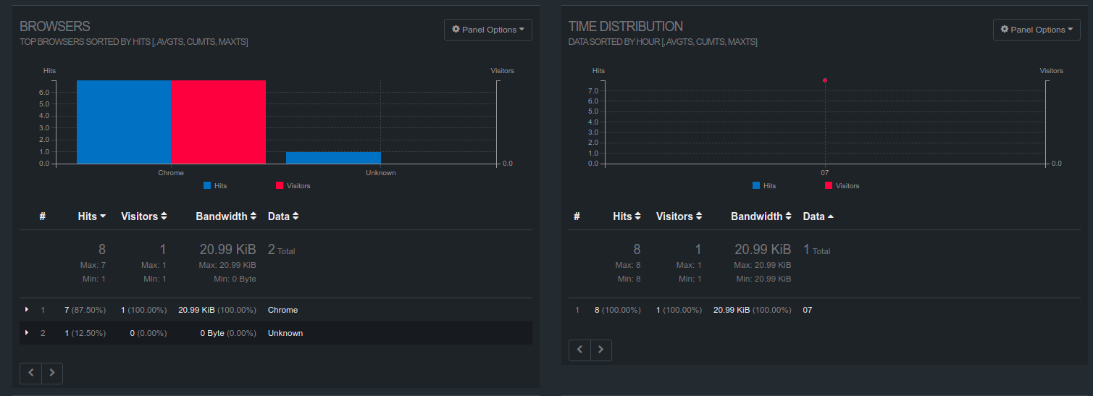
Task: Click '0 (0.00%)' visitors cell
Action: pyautogui.click(x=148, y=333)
